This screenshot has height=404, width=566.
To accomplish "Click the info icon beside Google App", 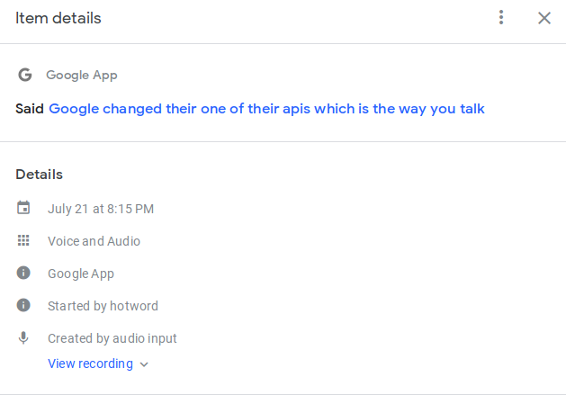I will click(23, 273).
